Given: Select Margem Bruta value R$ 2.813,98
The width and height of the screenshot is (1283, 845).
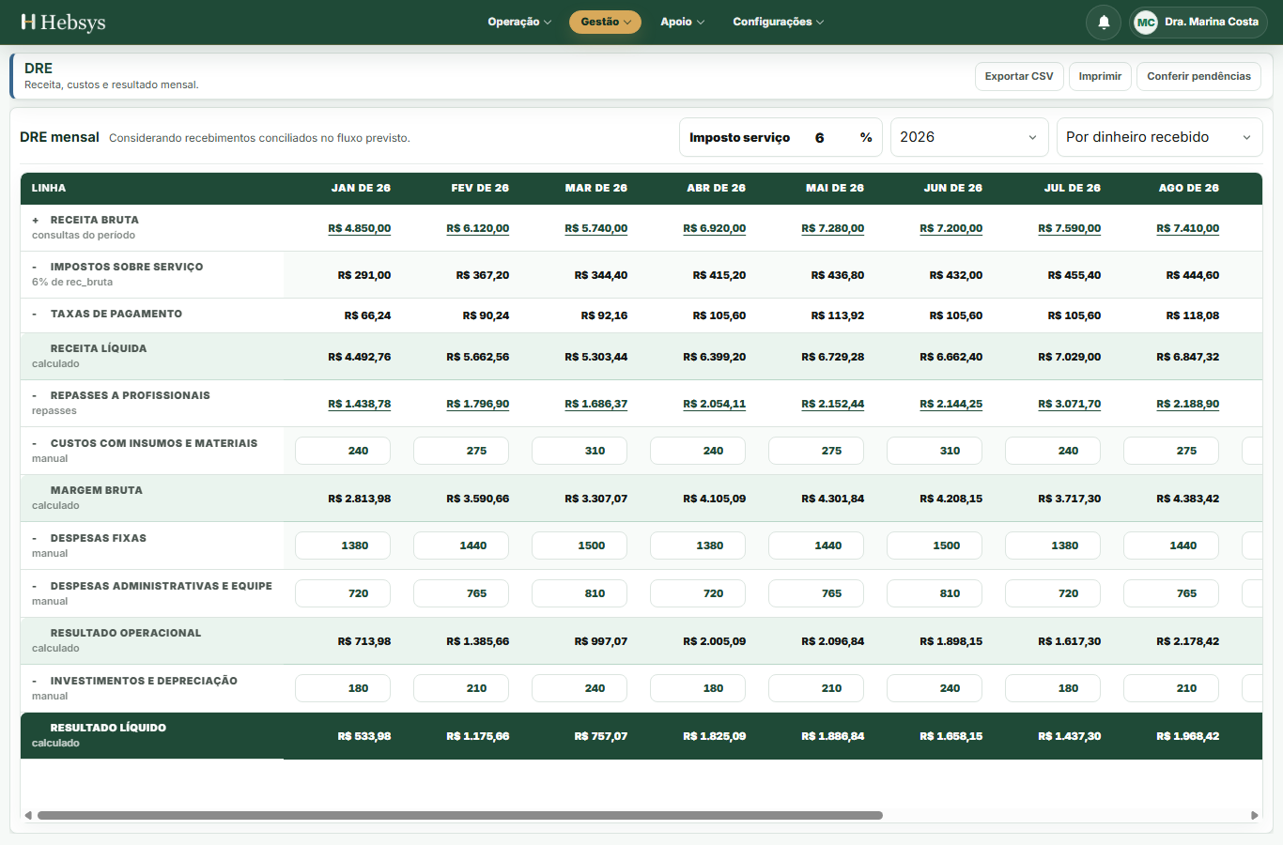Looking at the screenshot, I should [x=359, y=499].
